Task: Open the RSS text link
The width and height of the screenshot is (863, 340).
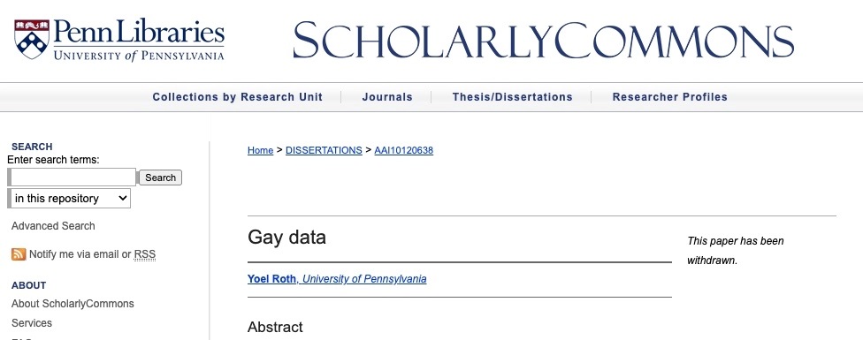Action: [x=145, y=254]
